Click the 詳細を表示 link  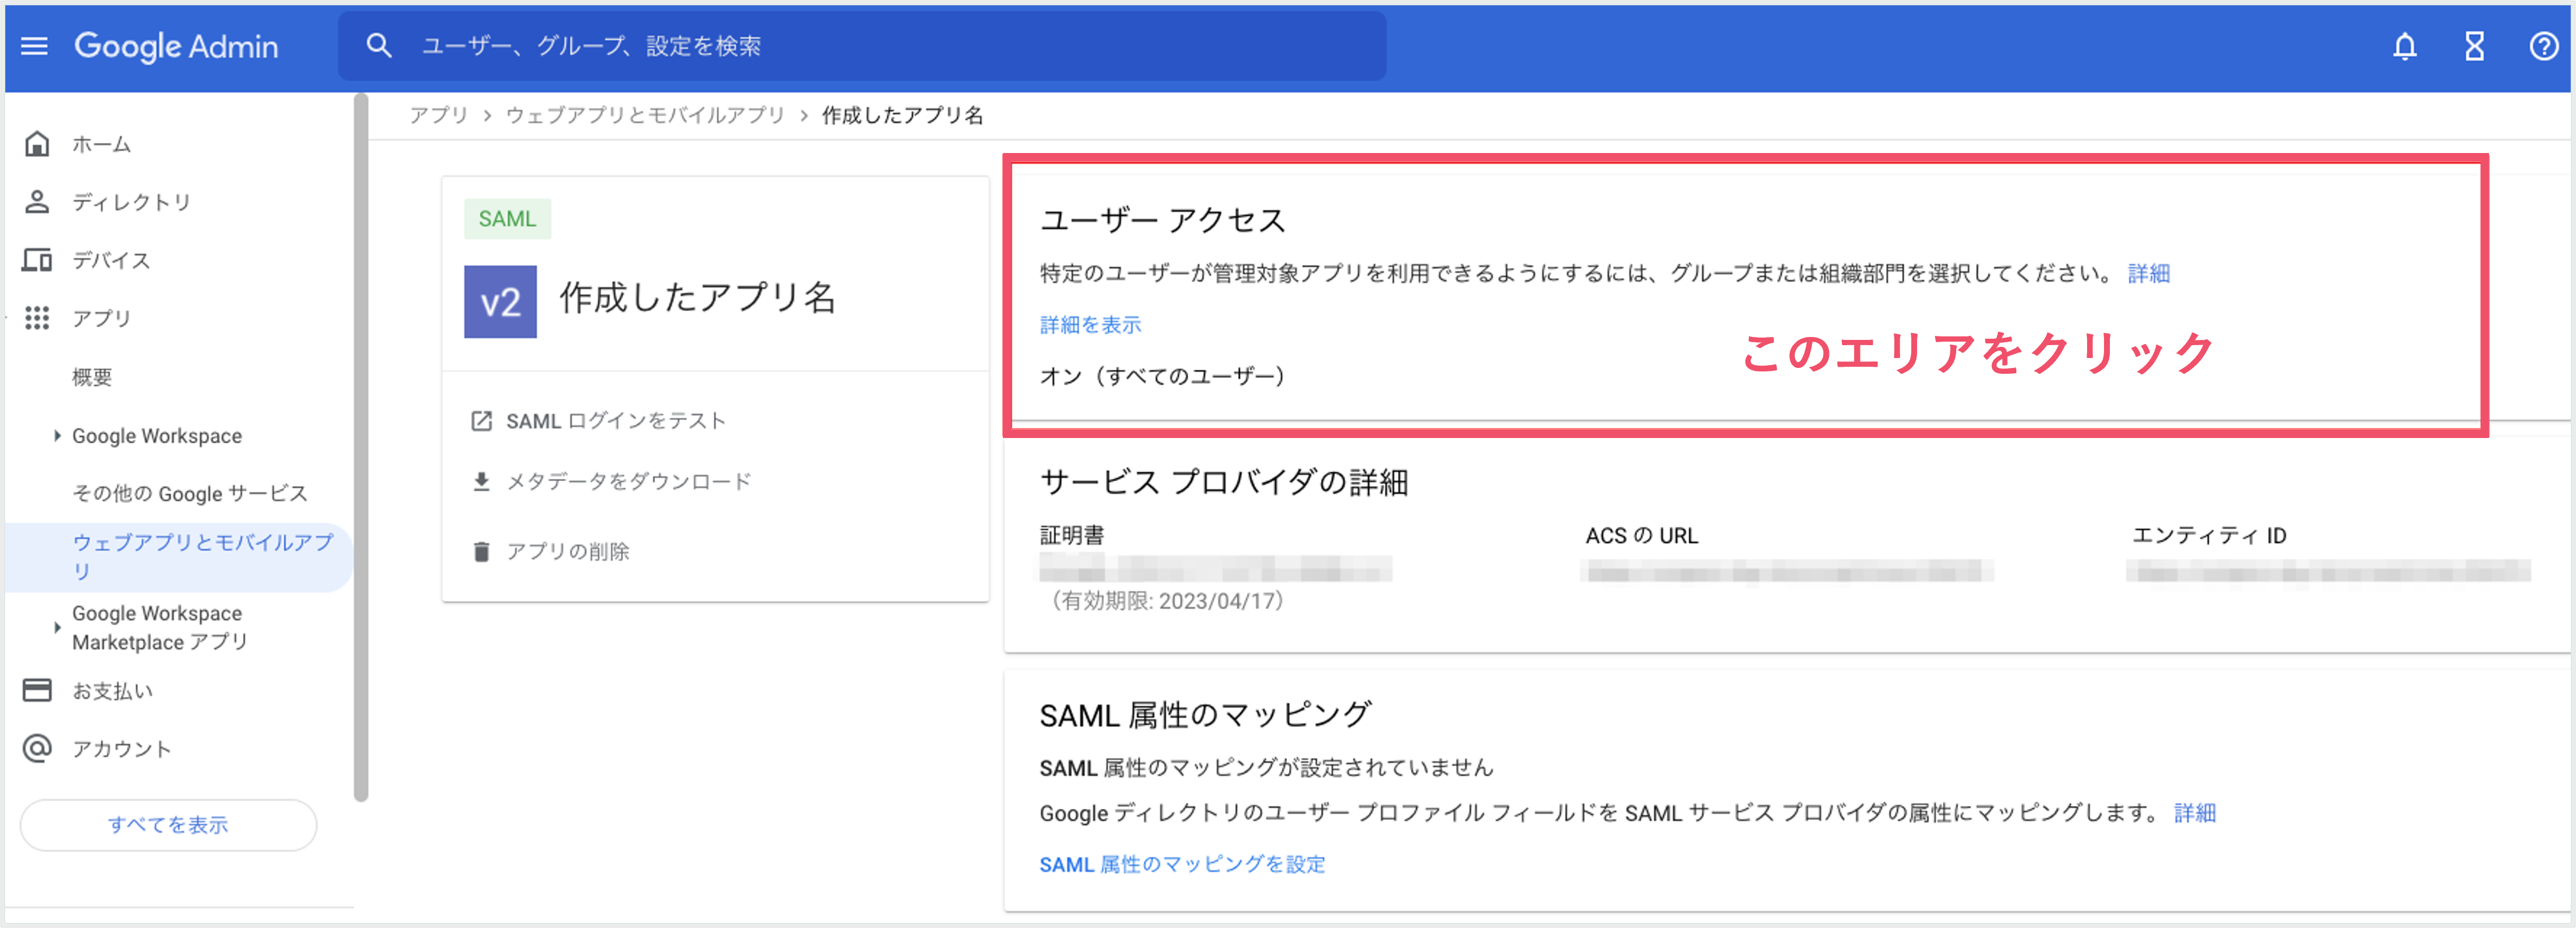1090,325
